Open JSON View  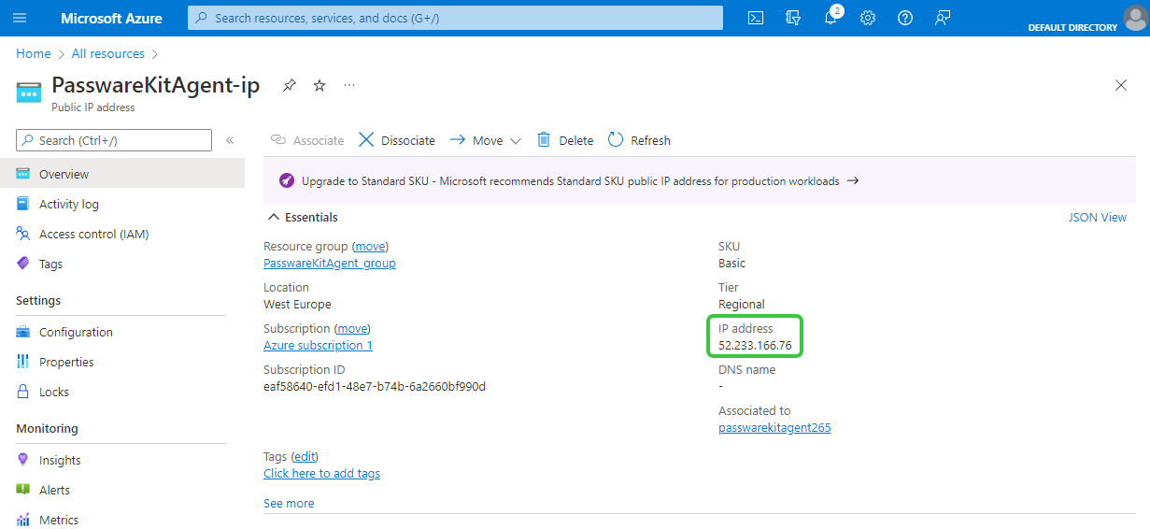1098,217
